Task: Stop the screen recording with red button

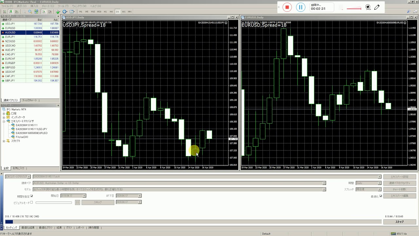Action: point(287,7)
